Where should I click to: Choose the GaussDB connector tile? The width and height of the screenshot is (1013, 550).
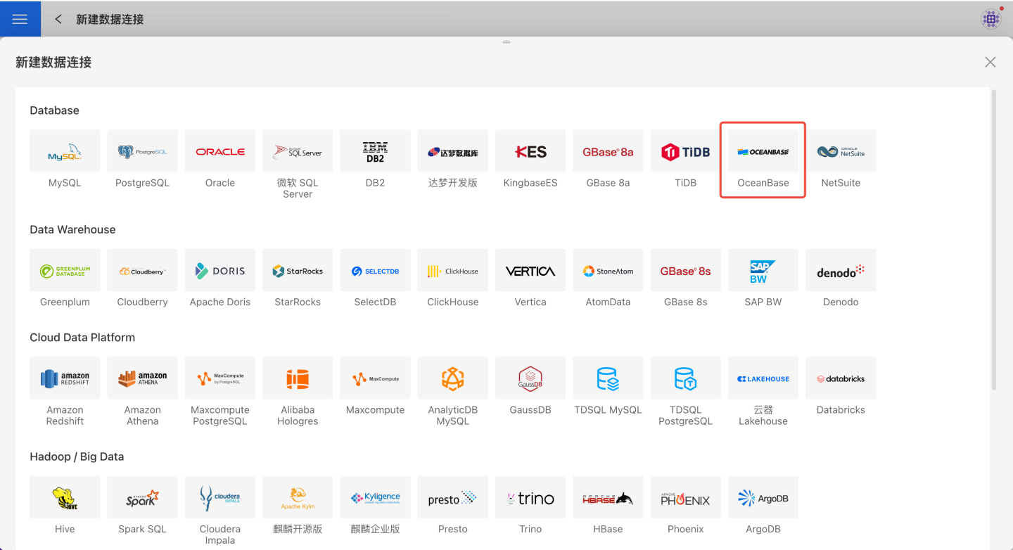pyautogui.click(x=530, y=378)
